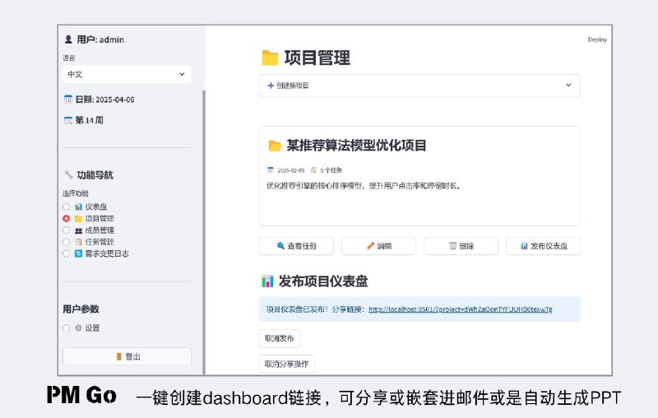
Task: Select the 任务管理 radio option
Action: (66, 242)
